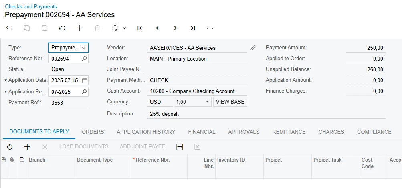402x188 pixels.
Task: Click the files document column header icon
Action: (22, 160)
